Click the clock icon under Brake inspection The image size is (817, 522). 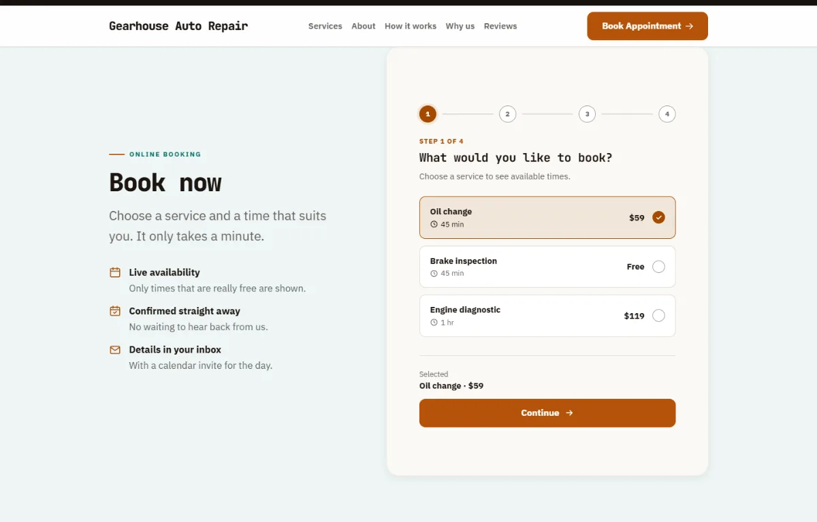pyautogui.click(x=434, y=274)
